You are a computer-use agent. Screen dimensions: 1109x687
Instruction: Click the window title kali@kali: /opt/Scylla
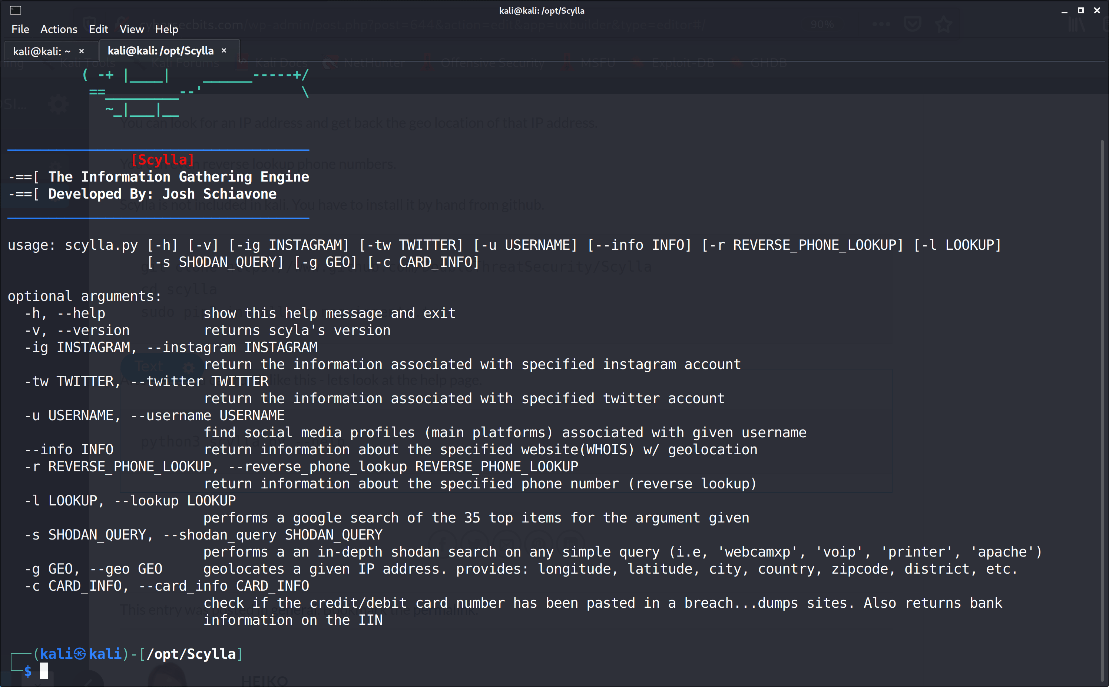(541, 10)
